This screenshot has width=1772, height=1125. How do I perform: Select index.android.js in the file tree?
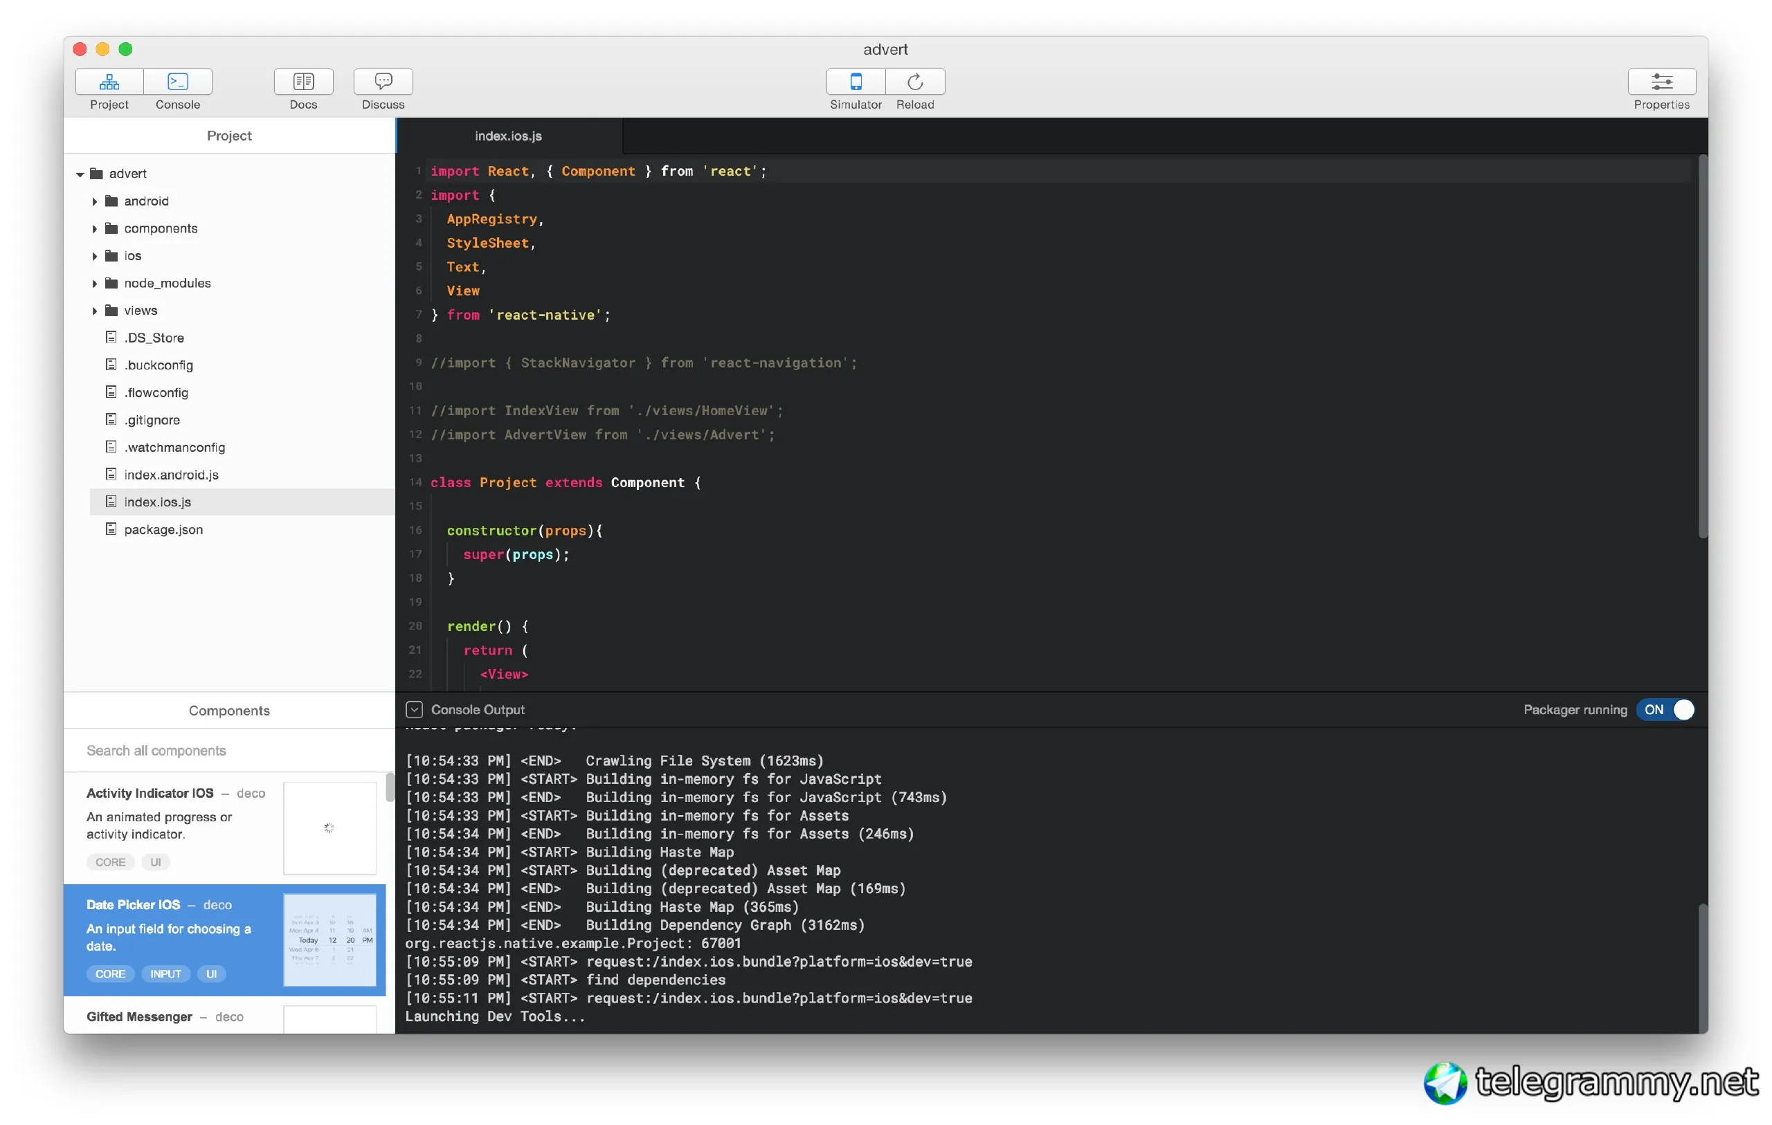point(171,475)
